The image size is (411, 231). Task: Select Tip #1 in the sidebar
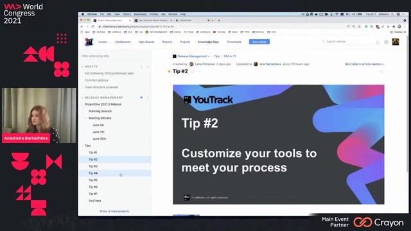92,153
